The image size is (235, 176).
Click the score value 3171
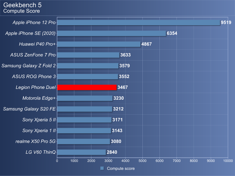(x=117, y=120)
